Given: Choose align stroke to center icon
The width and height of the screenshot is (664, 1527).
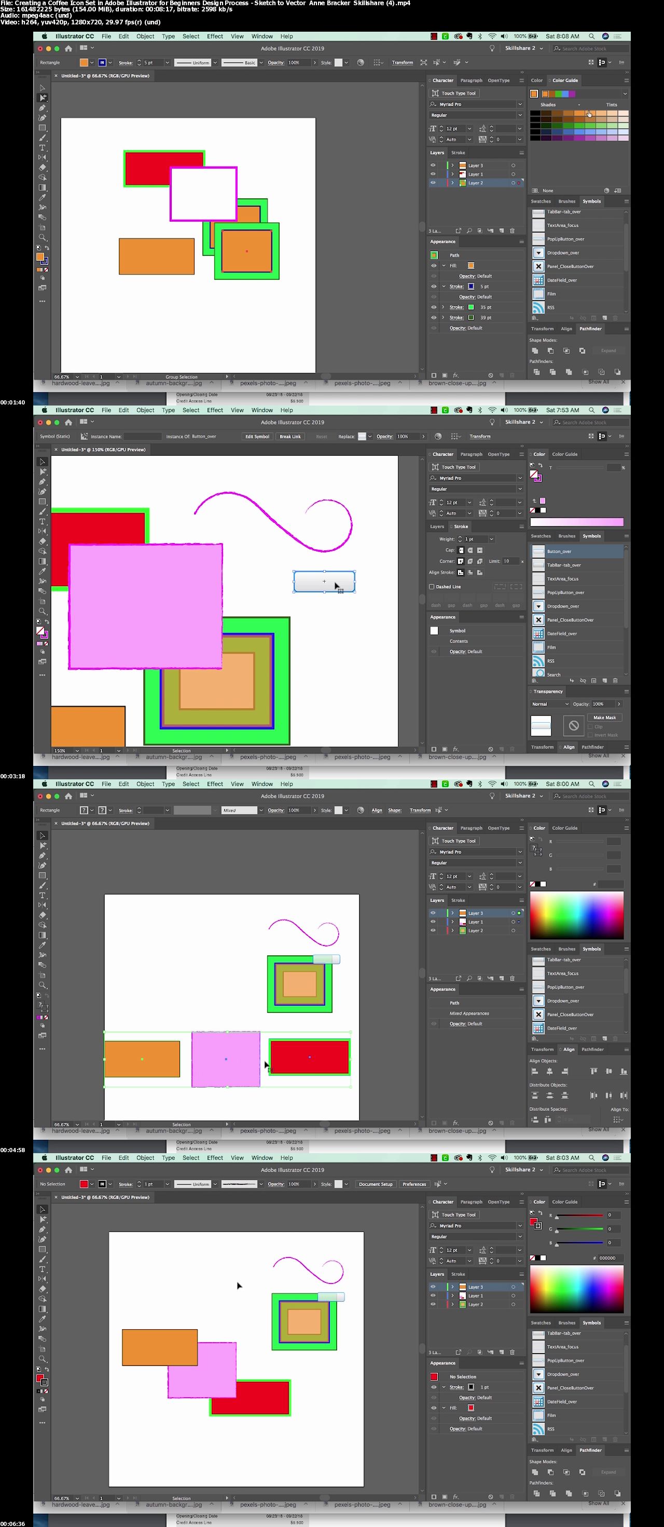Looking at the screenshot, I should pos(460,573).
